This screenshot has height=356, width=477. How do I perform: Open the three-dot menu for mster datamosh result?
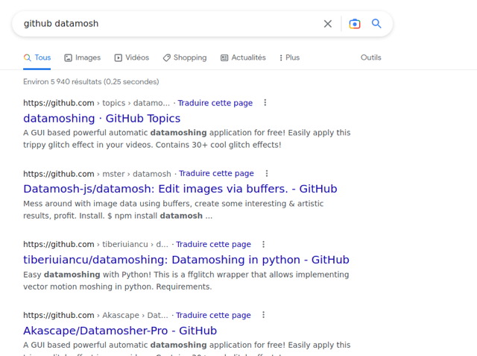tap(267, 173)
